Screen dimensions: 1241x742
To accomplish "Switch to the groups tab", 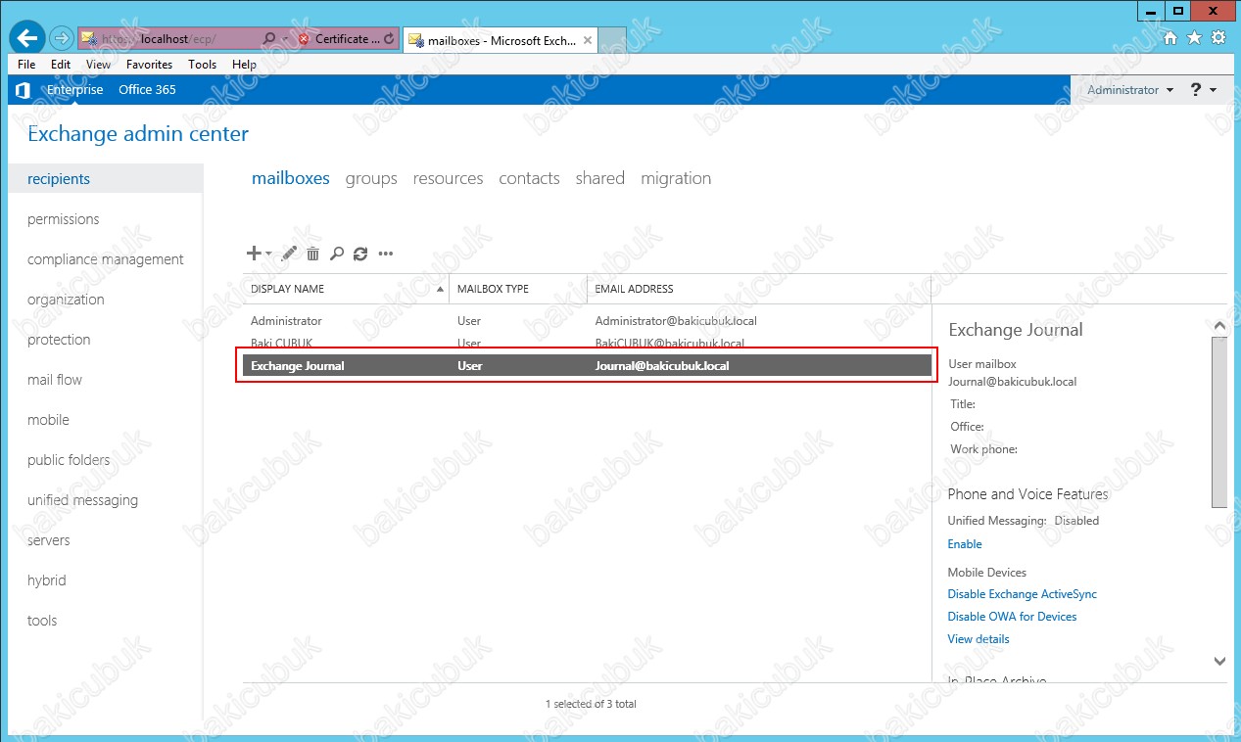I will pyautogui.click(x=371, y=178).
